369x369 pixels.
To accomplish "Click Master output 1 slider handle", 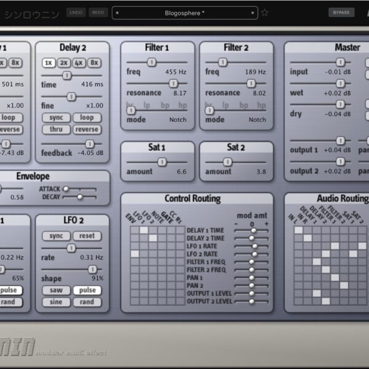I will [340, 141].
